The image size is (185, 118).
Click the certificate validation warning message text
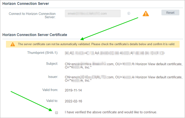tap(96, 44)
